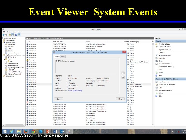The image size is (186, 140).
Task: Launch Firefox from the taskbar
Action: pos(26,131)
